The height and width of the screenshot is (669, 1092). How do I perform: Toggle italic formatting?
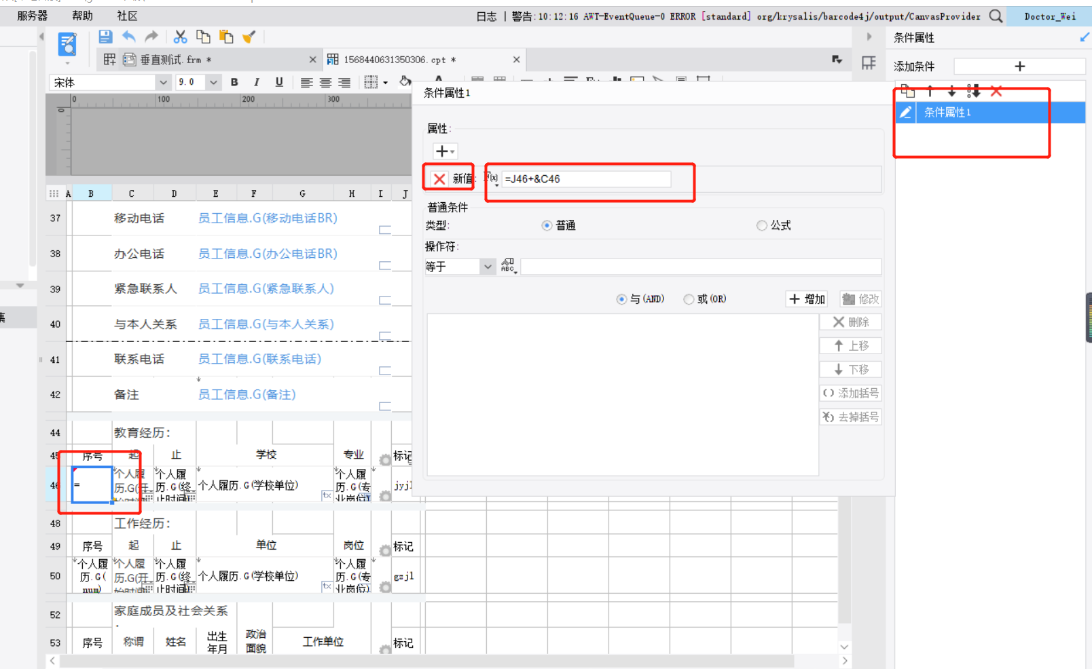coord(256,82)
